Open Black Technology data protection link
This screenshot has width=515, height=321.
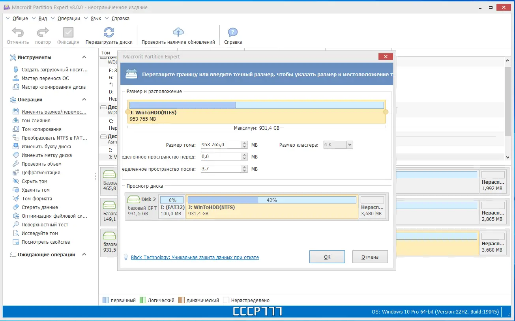pyautogui.click(x=195, y=258)
